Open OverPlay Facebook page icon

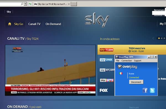[145, 90]
